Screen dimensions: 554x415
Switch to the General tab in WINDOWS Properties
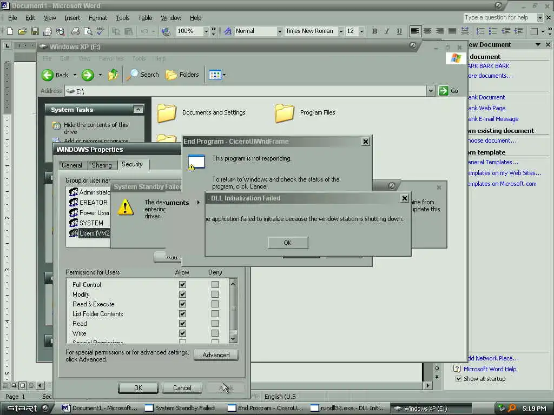coord(72,165)
